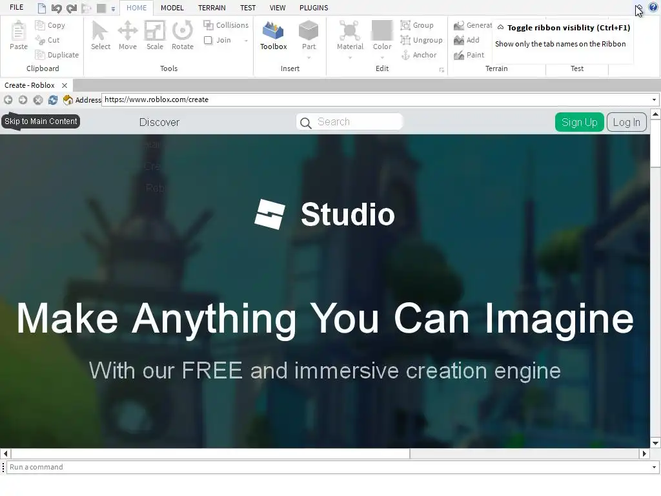Click Skip to Main Content

pyautogui.click(x=41, y=121)
